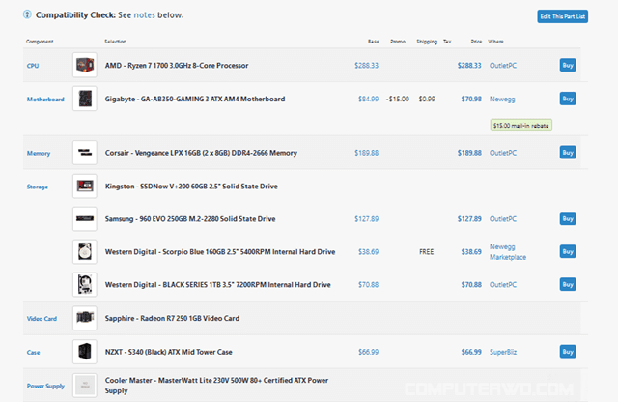Open Kingston SSDNow V+200 60GB name
Viewport: 618px width, 402px height.
point(191,187)
